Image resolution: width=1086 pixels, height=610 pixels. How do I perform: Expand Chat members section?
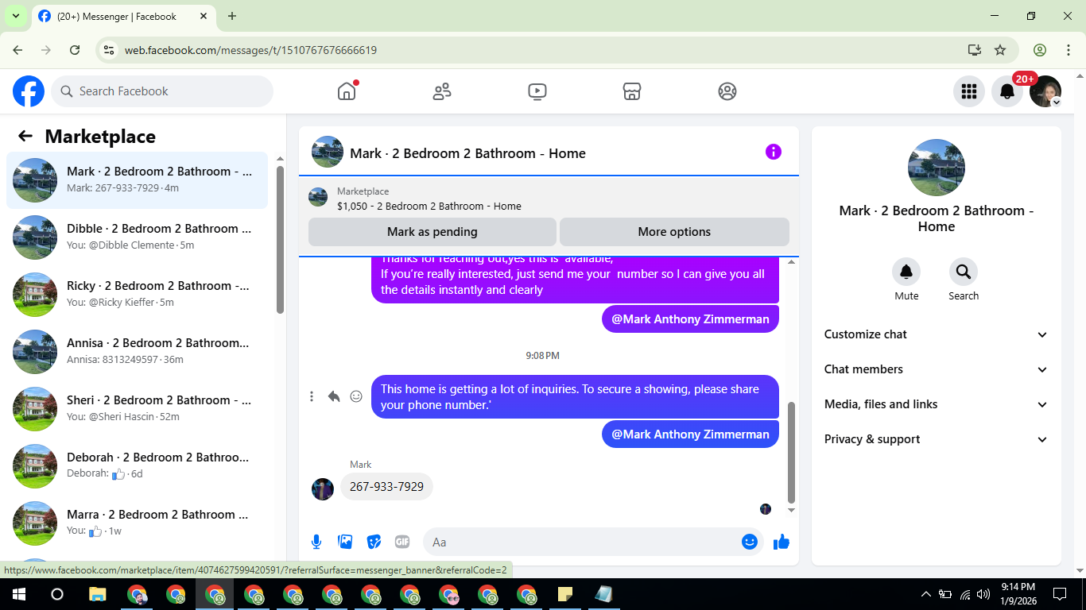click(937, 369)
